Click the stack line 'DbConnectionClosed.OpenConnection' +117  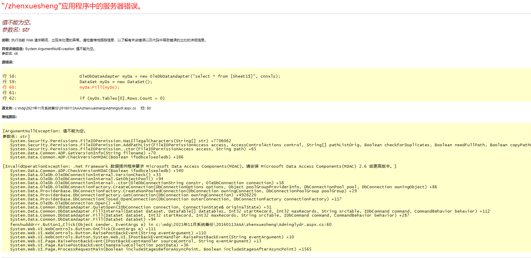(176, 199)
